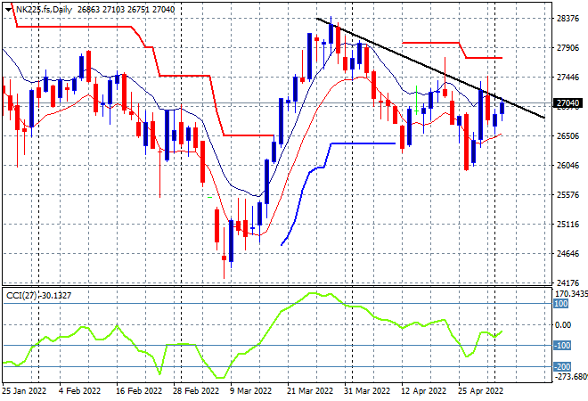Click the 31 Mar 2022 date label
Viewport: 588px width, 401px height.
pos(367,391)
